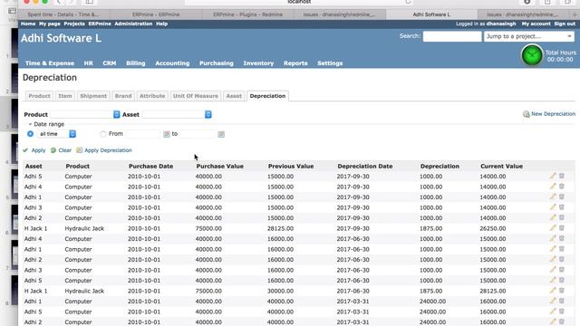Edit Adhi 5 row dated 2017-09-30
Screen dimensions: 580x326
pyautogui.click(x=553, y=176)
